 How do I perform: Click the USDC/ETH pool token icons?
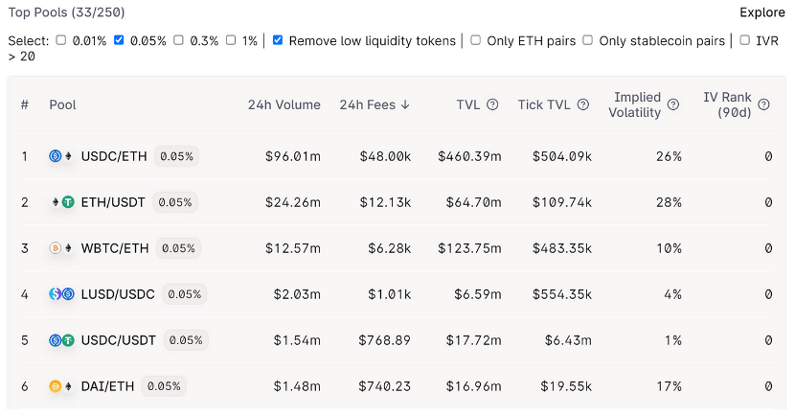61,156
